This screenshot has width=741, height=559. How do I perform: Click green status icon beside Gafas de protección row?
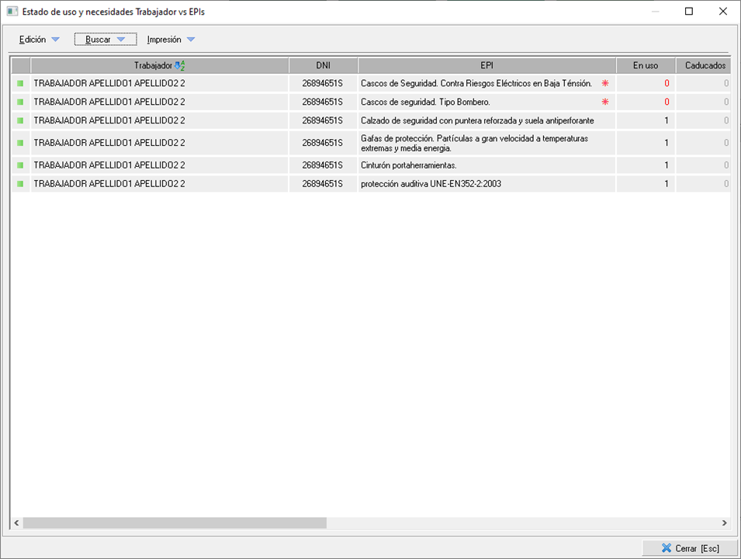point(20,143)
